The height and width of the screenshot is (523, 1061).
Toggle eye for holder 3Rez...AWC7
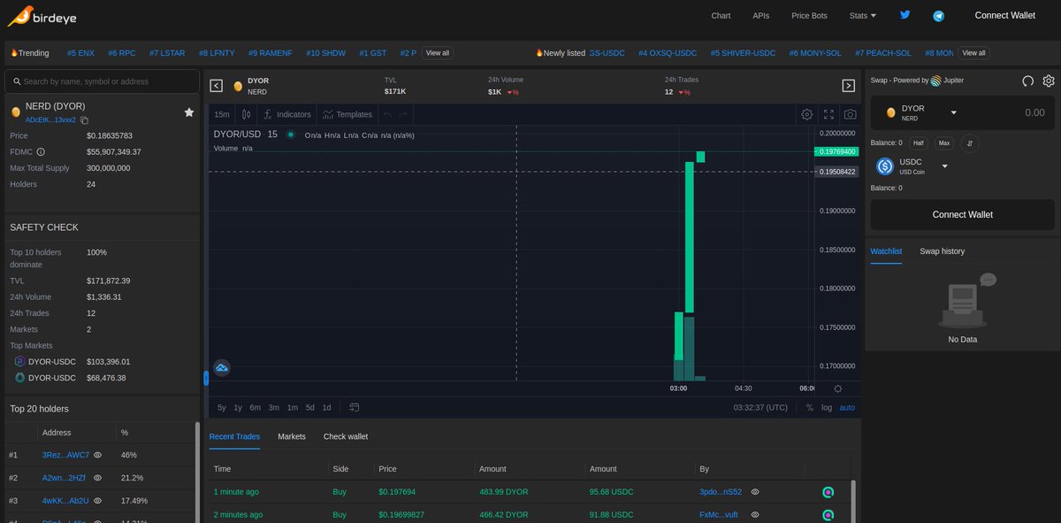(x=98, y=455)
